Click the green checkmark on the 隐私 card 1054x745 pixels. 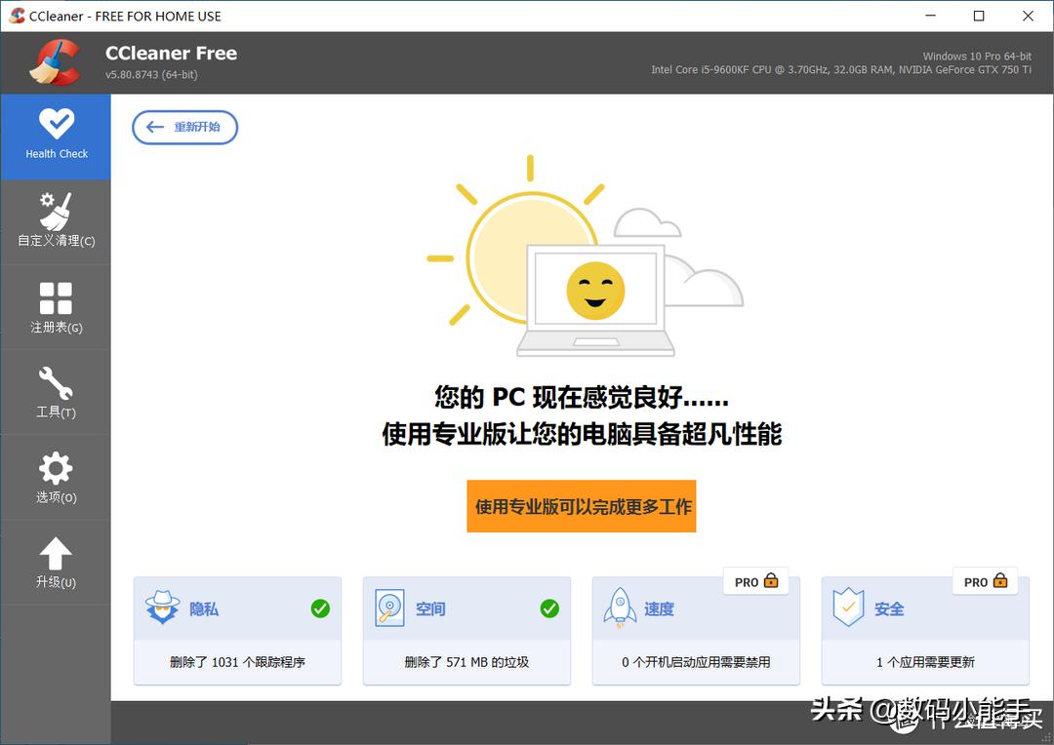[x=320, y=608]
